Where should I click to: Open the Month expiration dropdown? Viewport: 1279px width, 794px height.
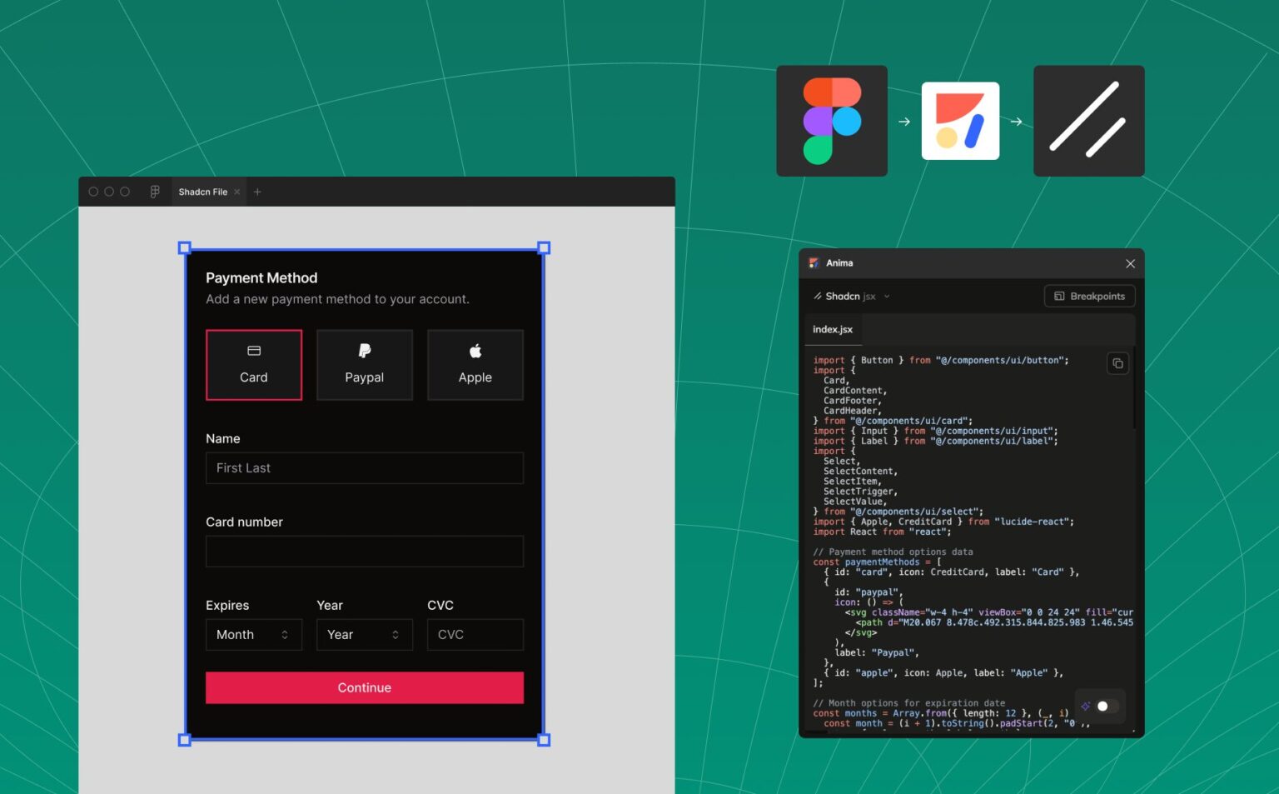click(254, 634)
